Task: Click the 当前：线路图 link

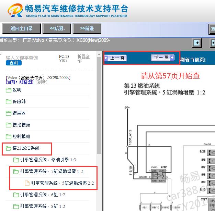Action: click(x=20, y=82)
